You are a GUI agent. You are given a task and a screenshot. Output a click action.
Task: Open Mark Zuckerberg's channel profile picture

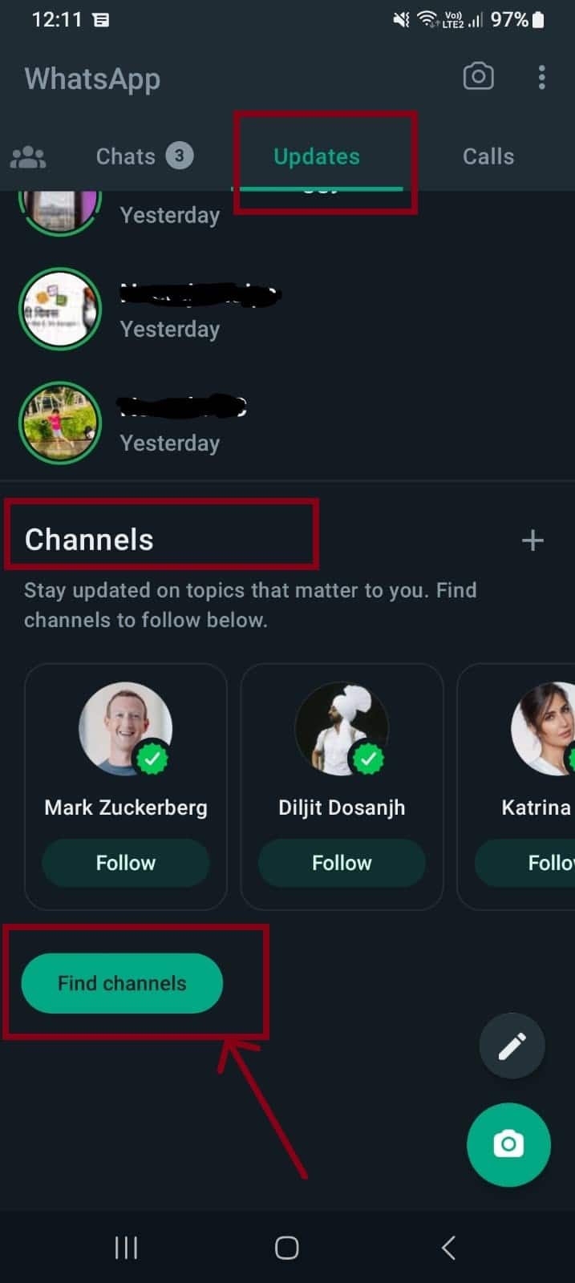125,728
